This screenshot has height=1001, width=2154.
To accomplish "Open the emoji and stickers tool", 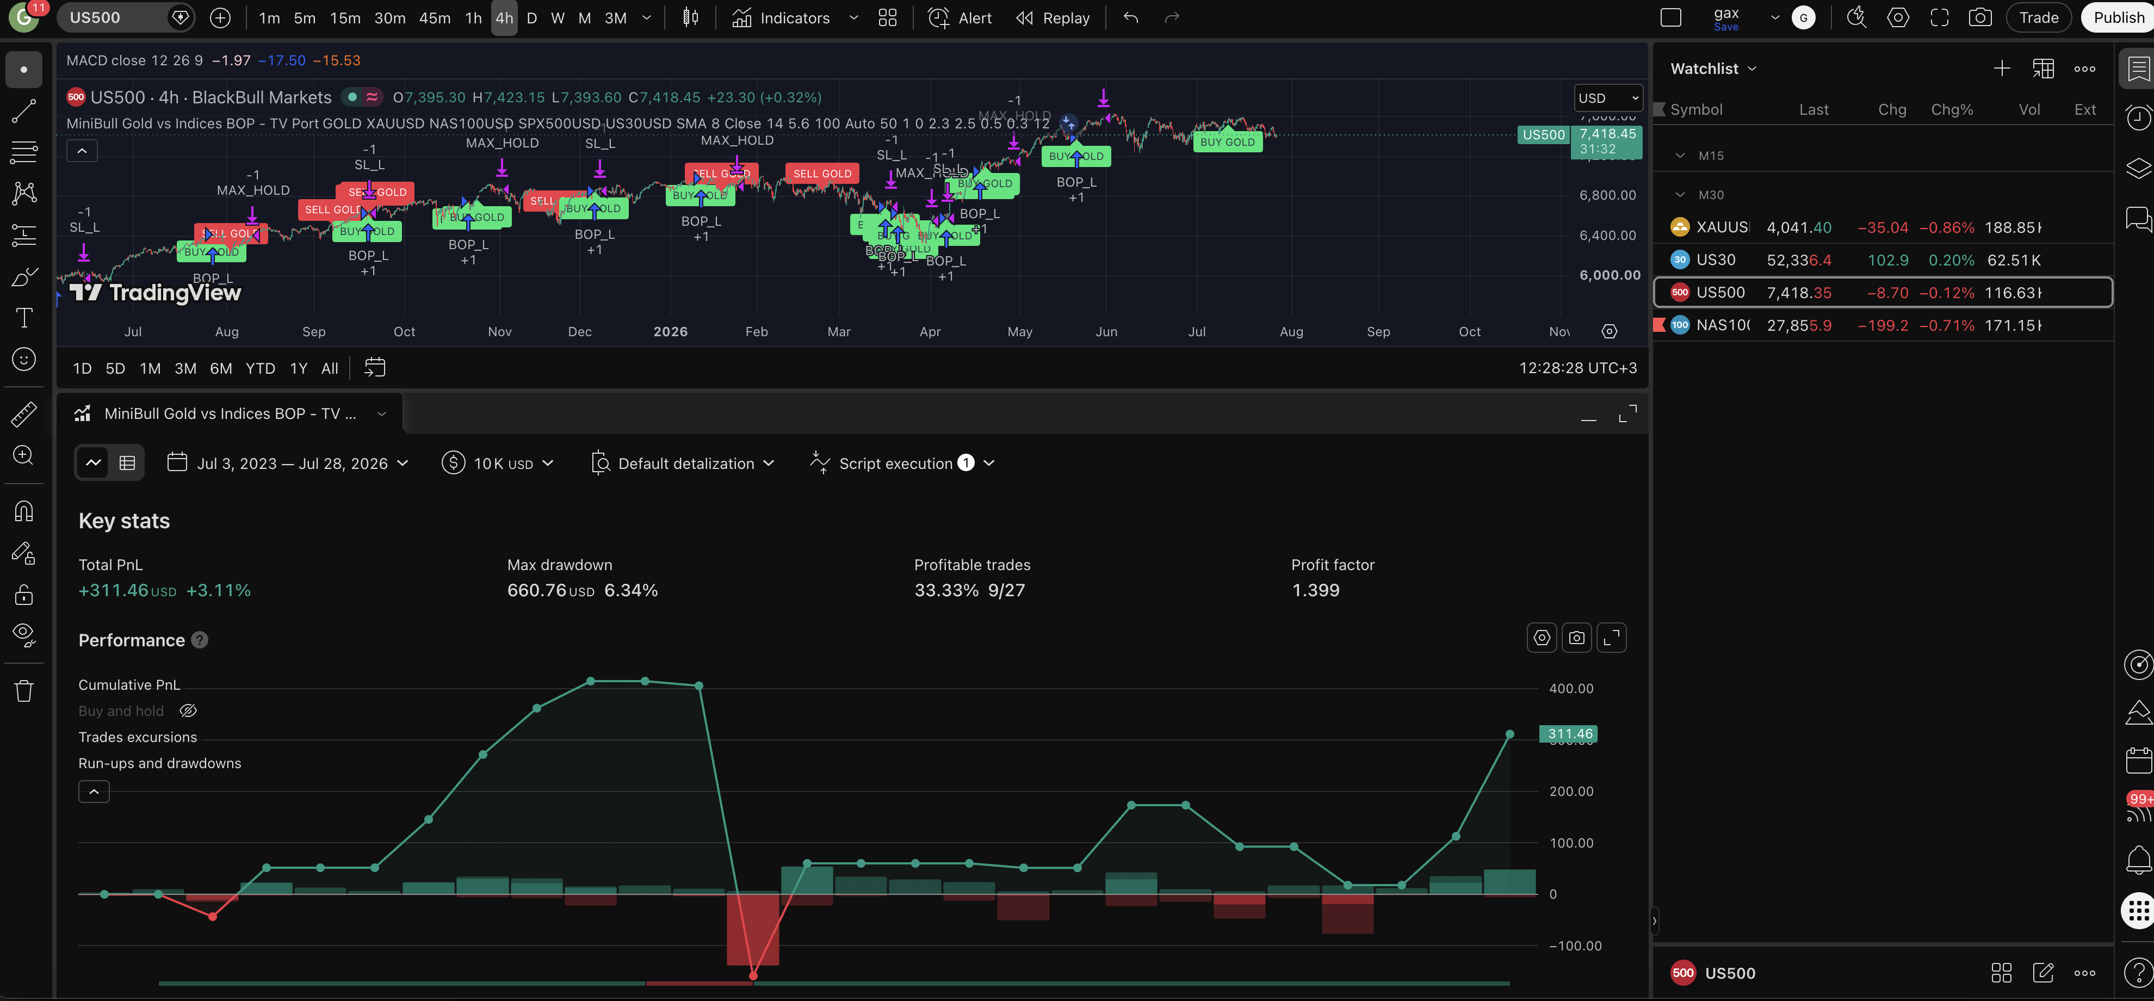I will [x=23, y=360].
